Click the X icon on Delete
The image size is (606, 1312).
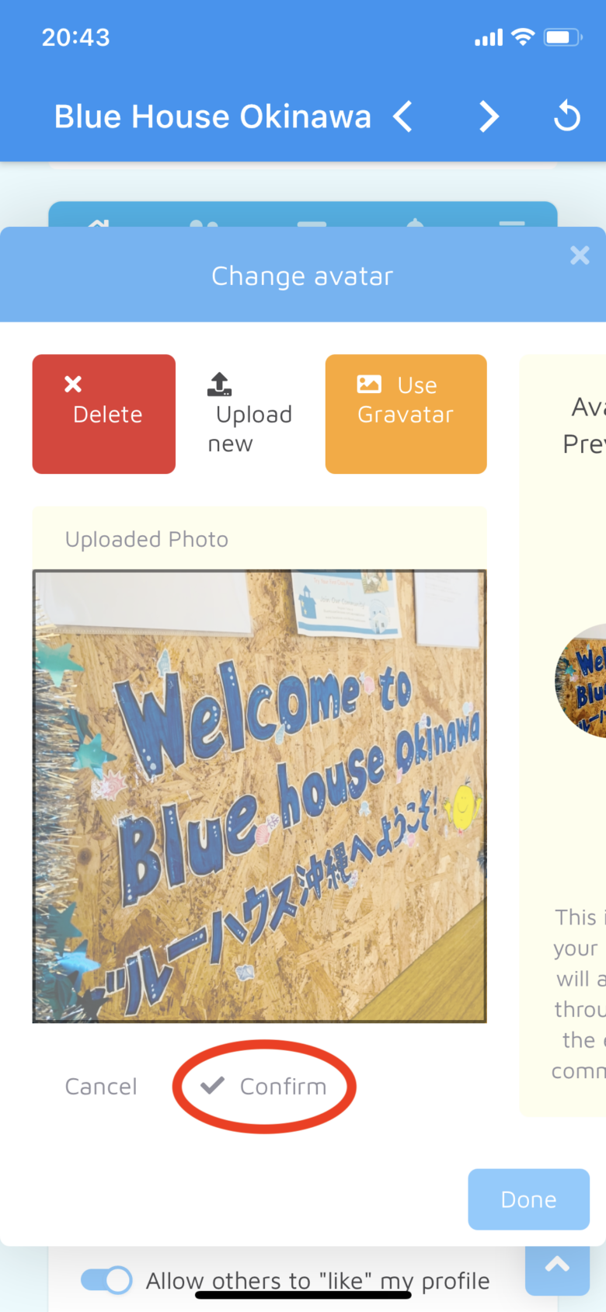pyautogui.click(x=73, y=384)
